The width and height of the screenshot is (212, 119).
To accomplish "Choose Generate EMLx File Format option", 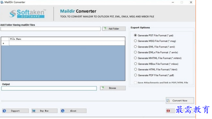I will click(156, 52).
